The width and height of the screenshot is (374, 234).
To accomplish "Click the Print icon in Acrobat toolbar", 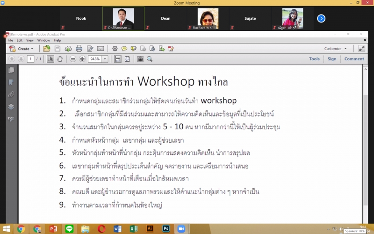I will 79,48.
